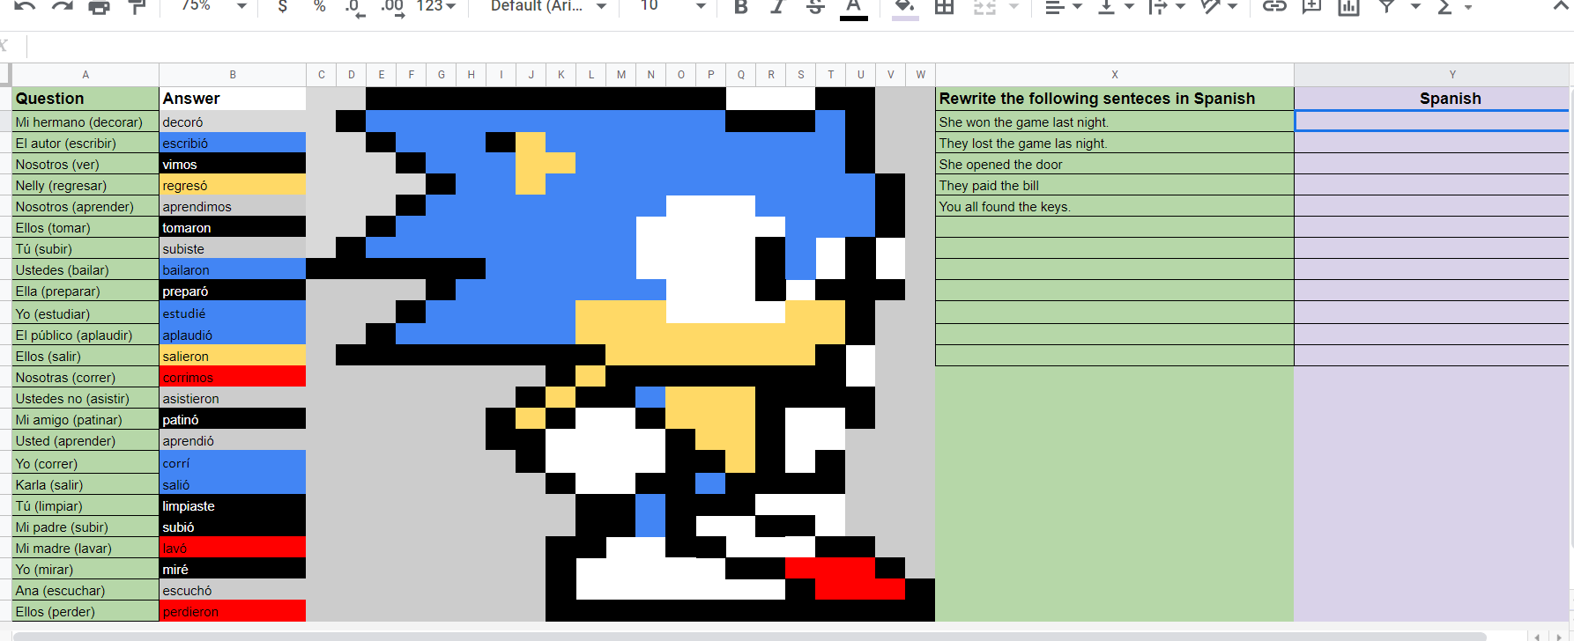Click the 'Nosotros (aprender)' cell
1574x641 pixels.
coord(85,206)
